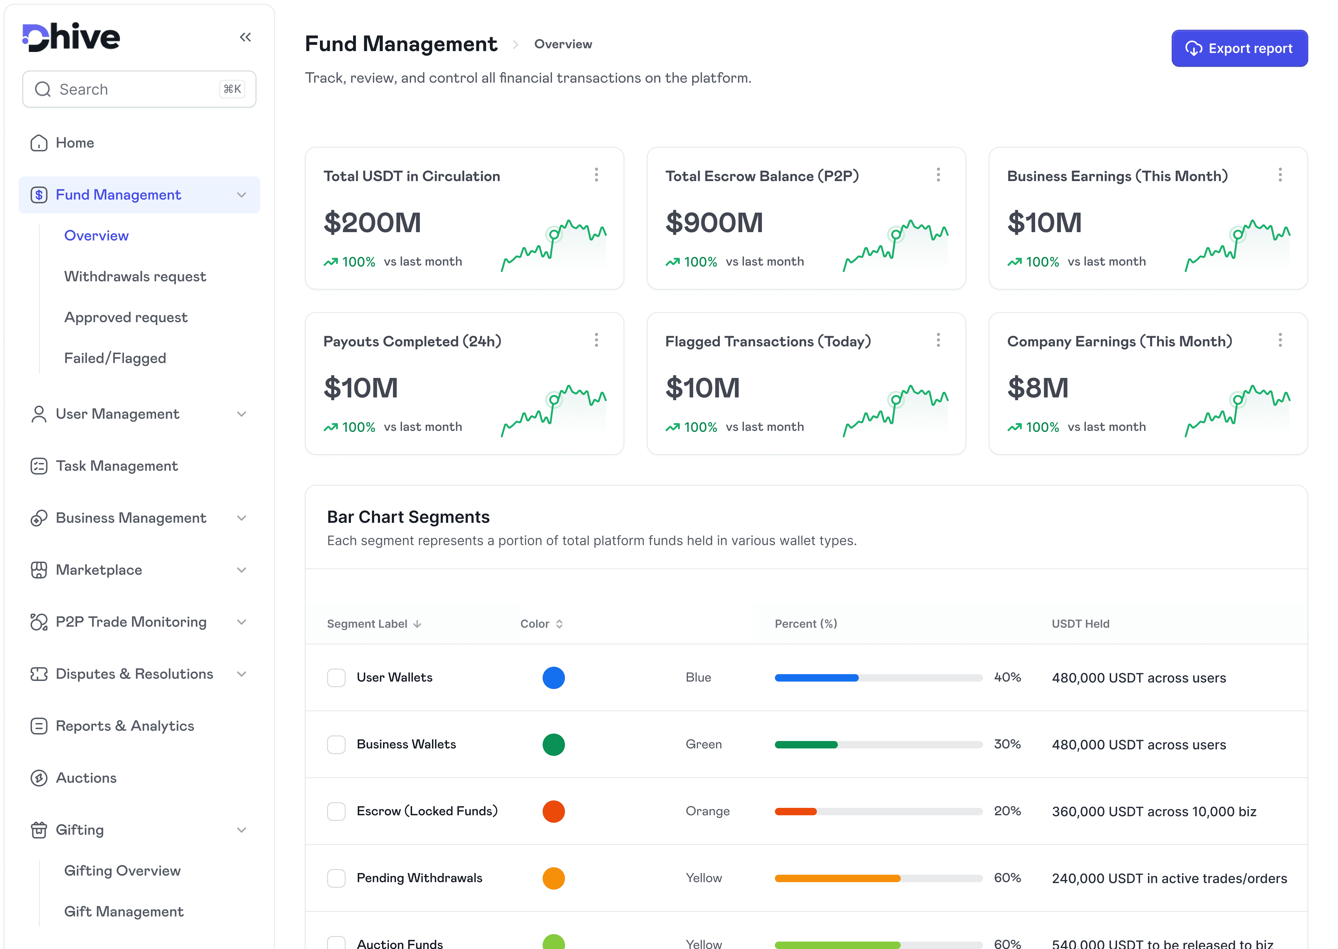
Task: Click the Export report button
Action: [x=1239, y=49]
